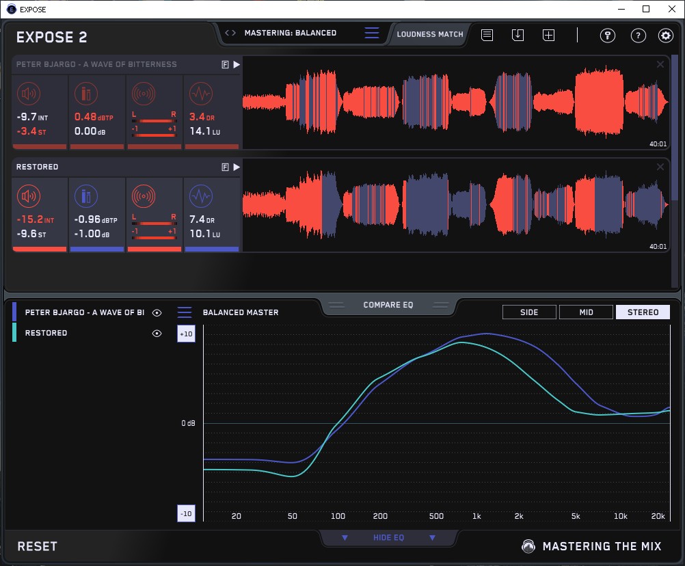Play the Peter Bjargo track

[237, 65]
